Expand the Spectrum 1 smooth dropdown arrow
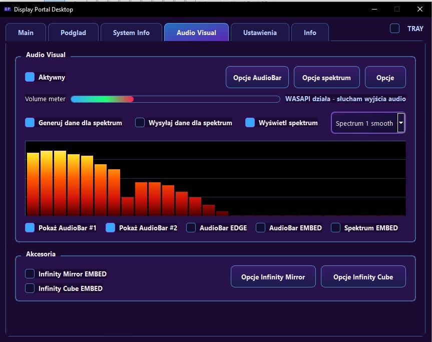The width and height of the screenshot is (432, 342). click(x=401, y=123)
